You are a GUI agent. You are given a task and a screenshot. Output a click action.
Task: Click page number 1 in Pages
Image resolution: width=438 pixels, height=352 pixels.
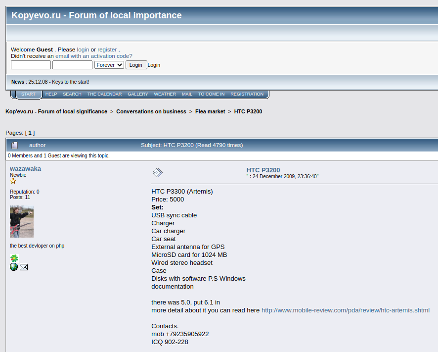click(x=30, y=133)
